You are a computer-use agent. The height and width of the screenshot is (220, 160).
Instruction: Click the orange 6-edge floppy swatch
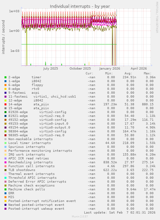pos(5,85)
